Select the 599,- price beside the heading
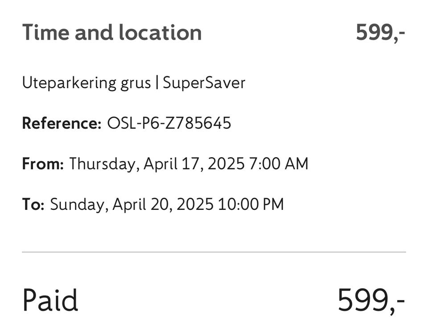 pos(380,33)
